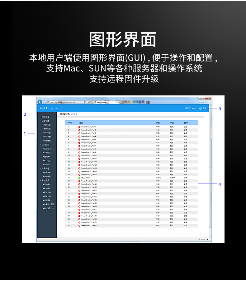Open LDAP认证 in the sidebar

pyautogui.click(x=47, y=164)
